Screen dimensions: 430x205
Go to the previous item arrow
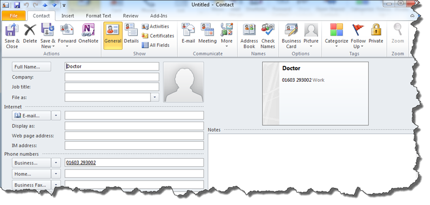pyautogui.click(x=45, y=5)
